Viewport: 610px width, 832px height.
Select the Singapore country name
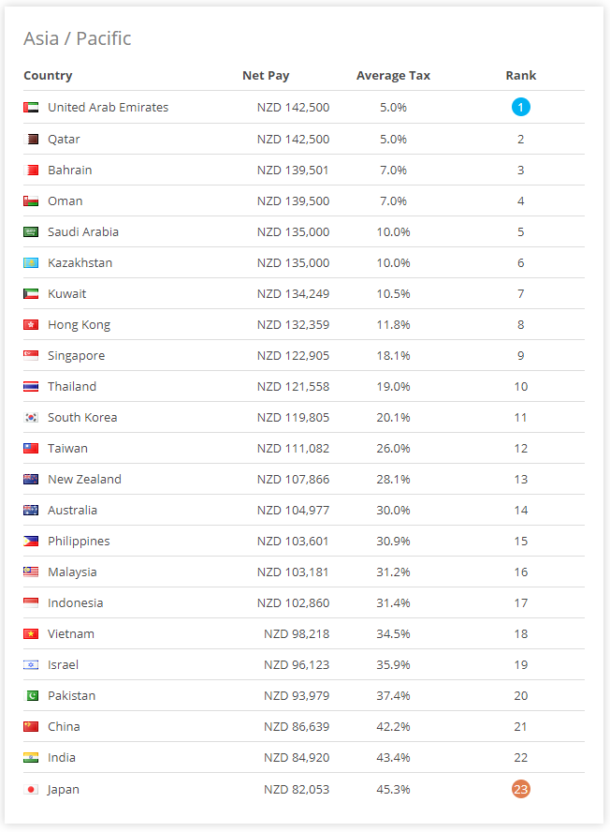77,356
